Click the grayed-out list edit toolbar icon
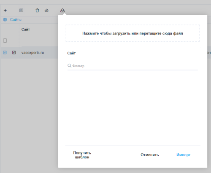This screenshot has height=173, width=211. pos(21,11)
